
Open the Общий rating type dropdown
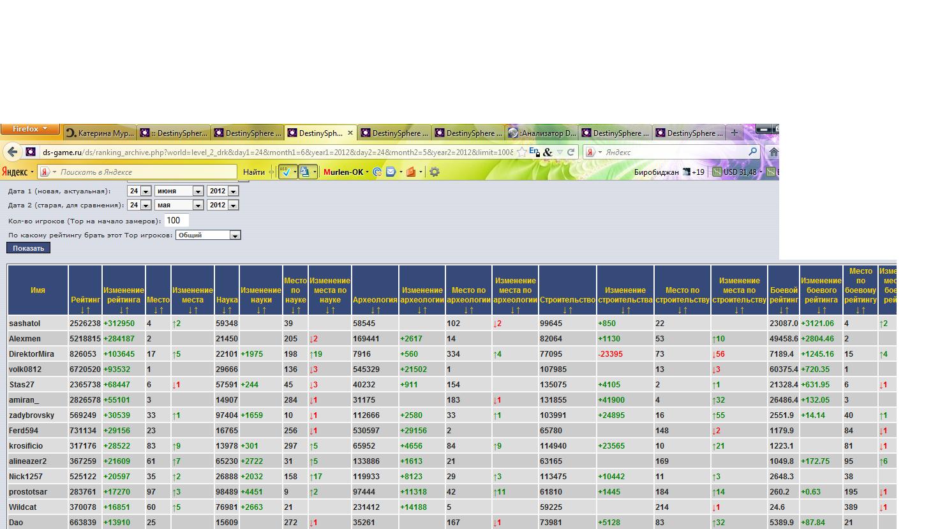235,235
